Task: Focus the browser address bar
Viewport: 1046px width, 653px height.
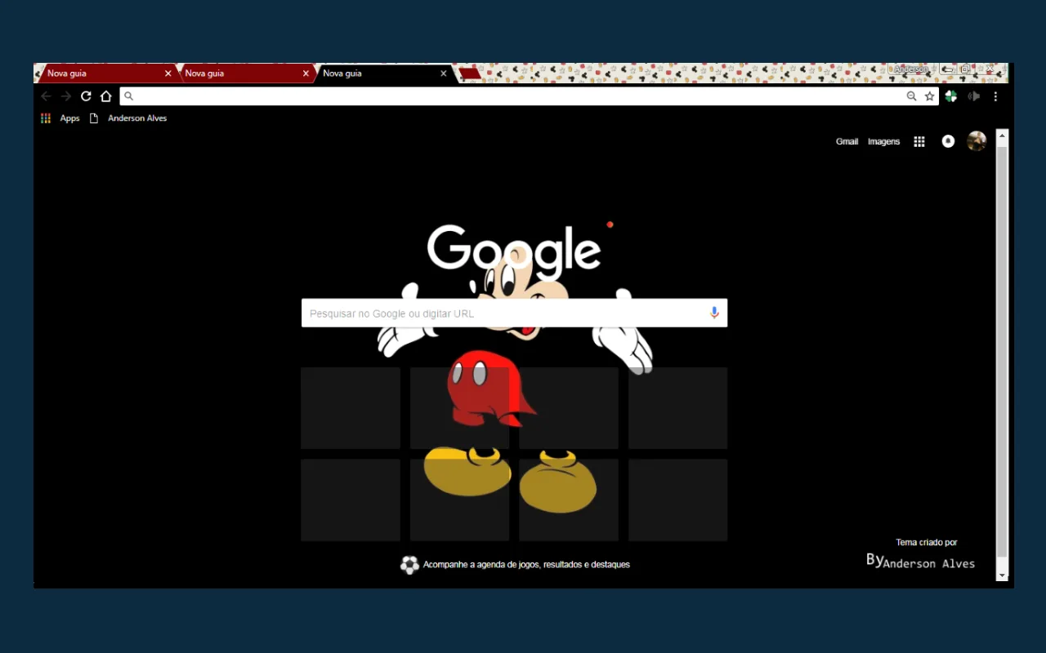Action: [529, 96]
